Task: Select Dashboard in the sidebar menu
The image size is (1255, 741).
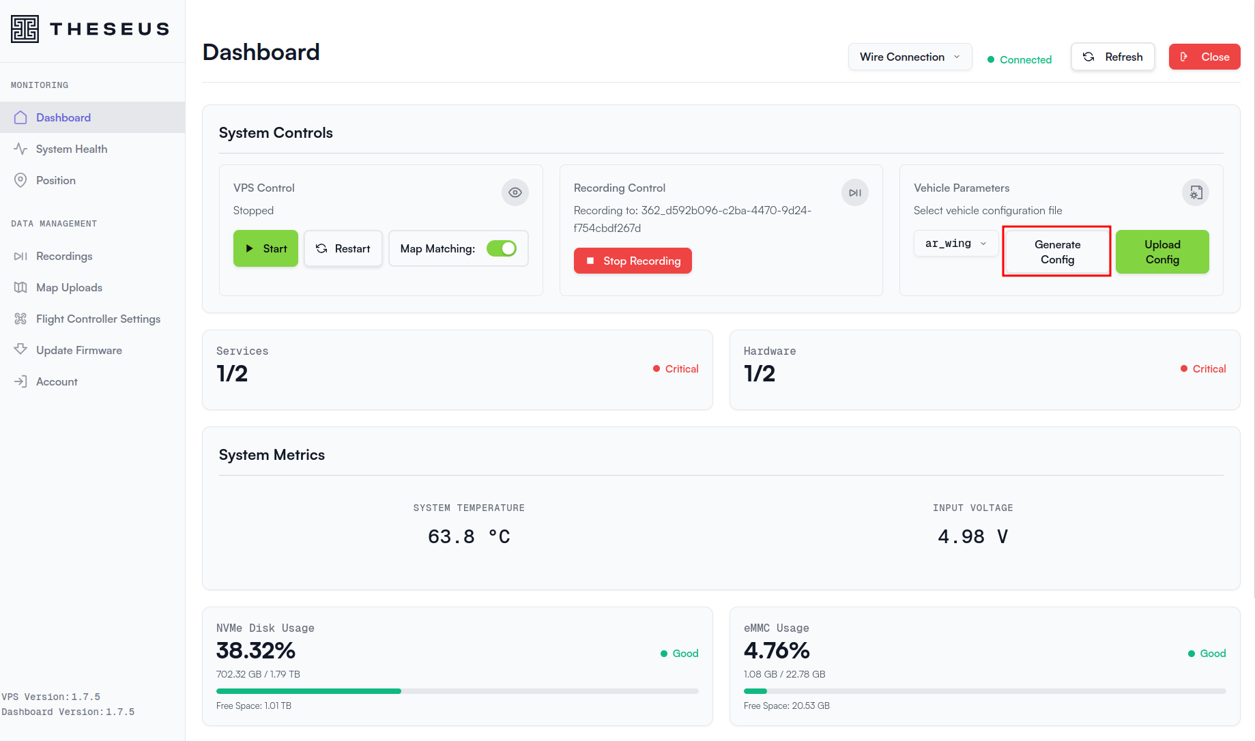Action: [x=63, y=117]
